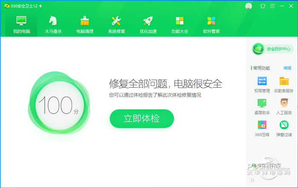Open 安全防护中心 shield button
Viewport: 298px width, 188px height.
point(273,49)
